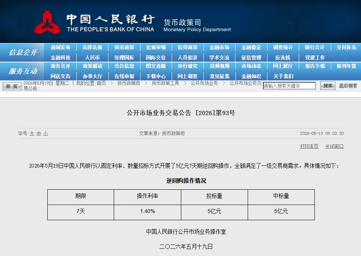The height and width of the screenshot is (256, 361).
Task: Select table heading 逆回购操作情况
Action: pyautogui.click(x=186, y=181)
